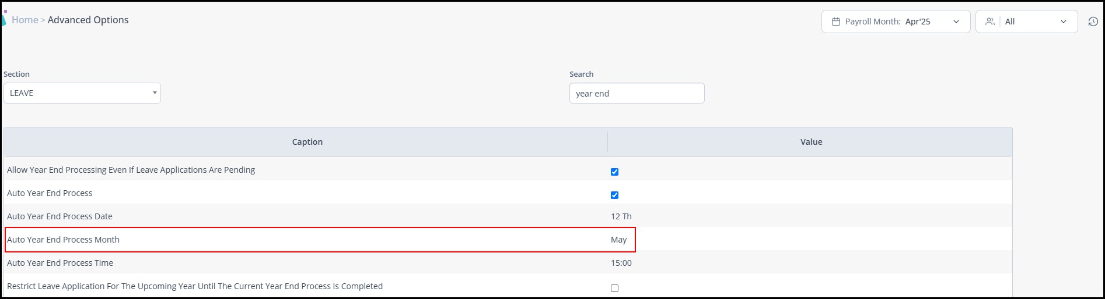
Task: Click the Value column header
Action: coord(811,142)
